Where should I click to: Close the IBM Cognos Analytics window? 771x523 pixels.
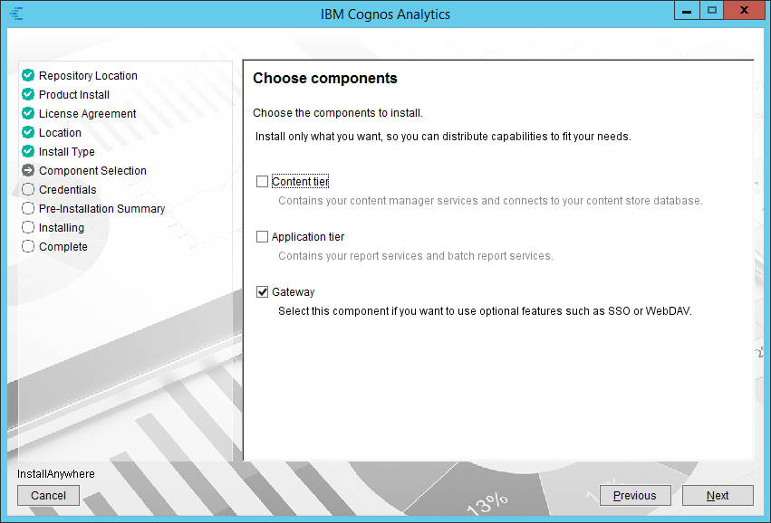(x=745, y=10)
